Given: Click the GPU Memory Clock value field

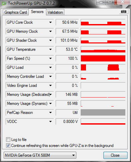Looking at the screenshot, I should [x=67, y=31].
